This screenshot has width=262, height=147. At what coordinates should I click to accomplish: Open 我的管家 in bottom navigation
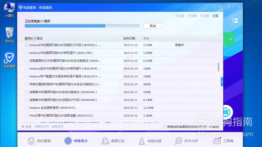[x=39, y=141]
